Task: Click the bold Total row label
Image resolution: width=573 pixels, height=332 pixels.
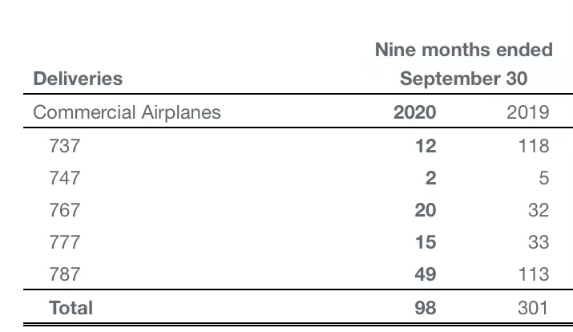Action: (71, 307)
